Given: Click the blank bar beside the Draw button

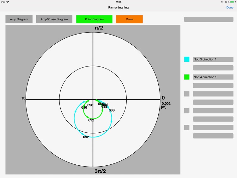Looking at the screenshot, I should [x=209, y=19].
